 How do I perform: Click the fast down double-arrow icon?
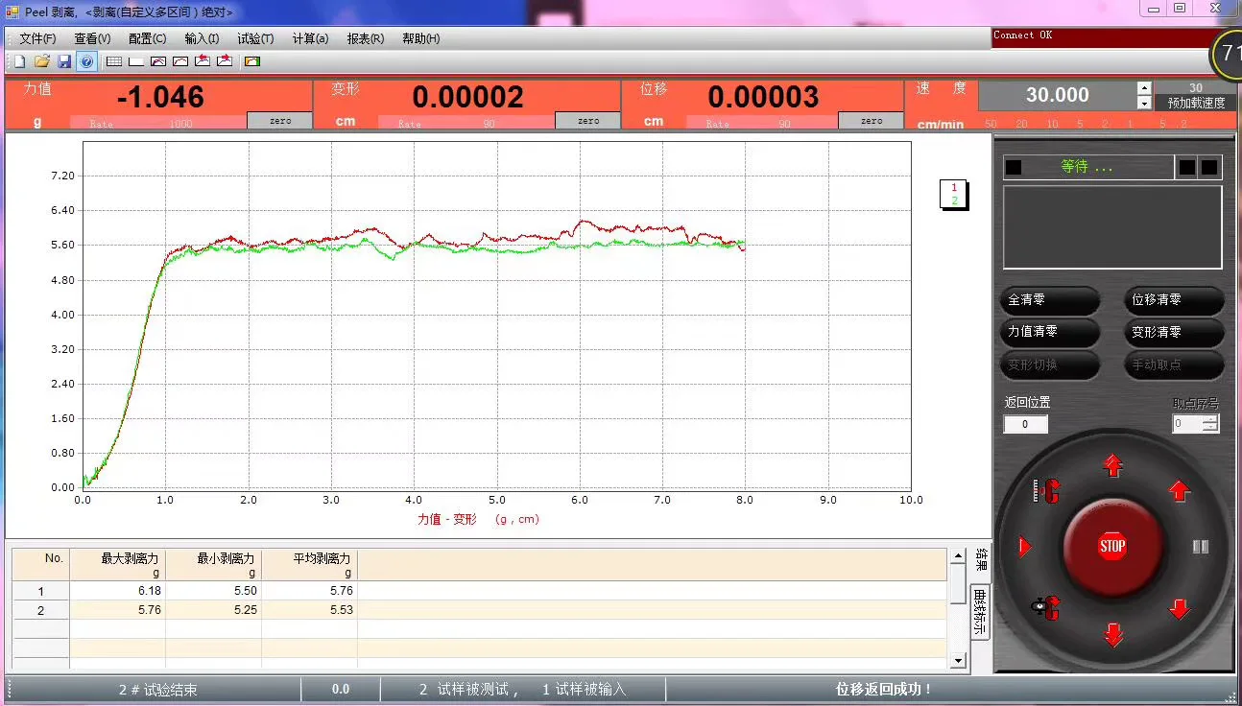[x=1113, y=634]
